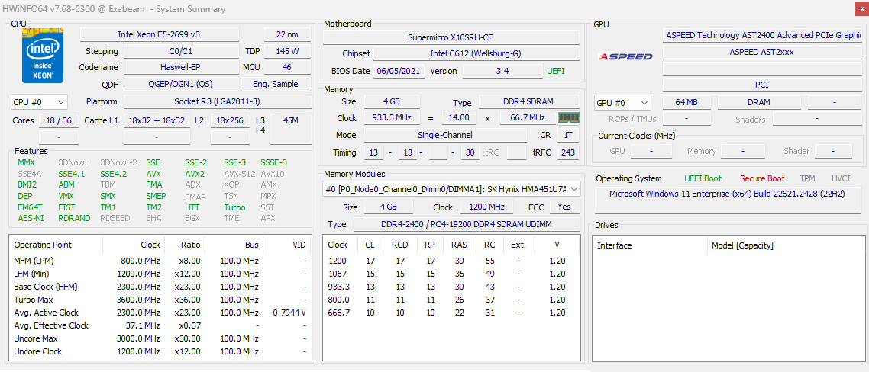The height and width of the screenshot is (372, 869).
Task: Click the Operating Point column header
Action: pos(43,245)
